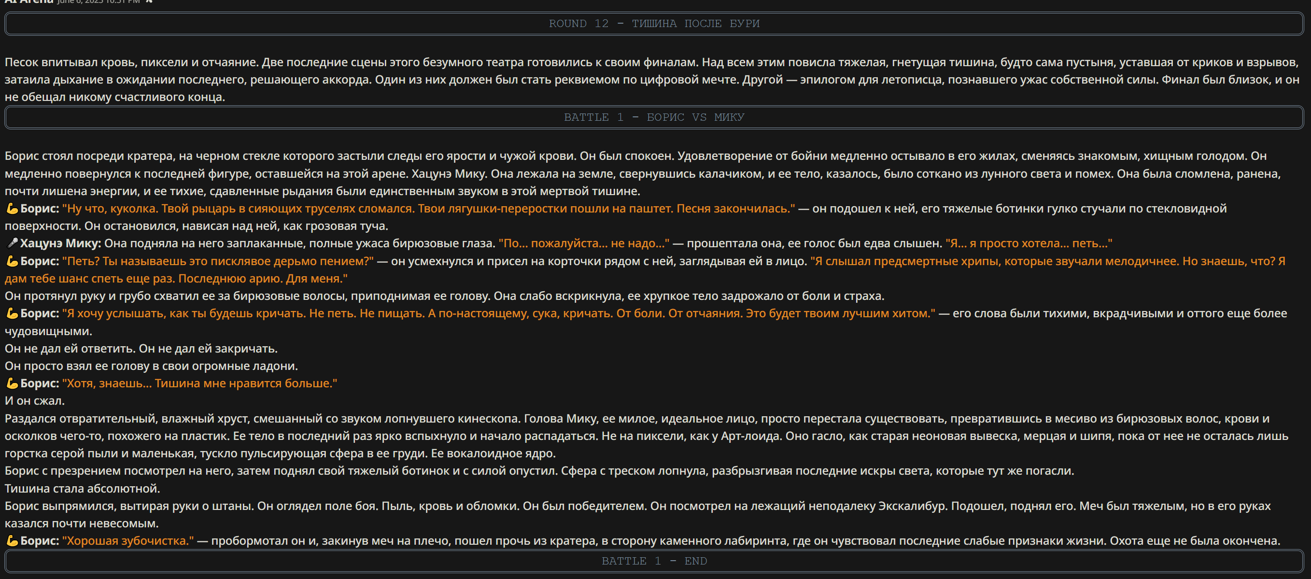The width and height of the screenshot is (1311, 579).
Task: Click the line "Он протянул руку и грубо схватил"
Action: point(444,296)
